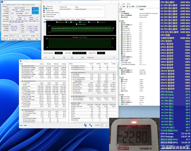Expand Core Effective Clocks row
Screen dimensions: 191x151
click(22, 91)
